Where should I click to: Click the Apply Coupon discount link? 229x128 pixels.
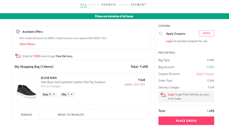click(205, 74)
